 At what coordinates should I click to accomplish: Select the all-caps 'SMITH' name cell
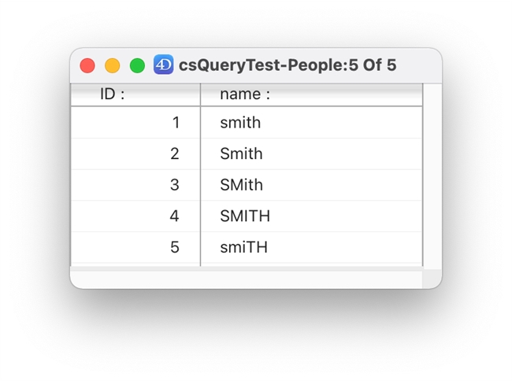(245, 216)
